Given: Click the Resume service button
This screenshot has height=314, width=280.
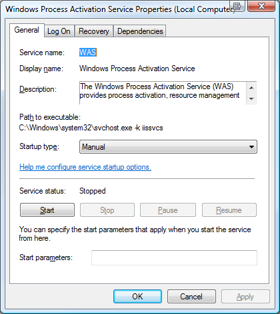Looking at the screenshot, I should click(x=229, y=210).
